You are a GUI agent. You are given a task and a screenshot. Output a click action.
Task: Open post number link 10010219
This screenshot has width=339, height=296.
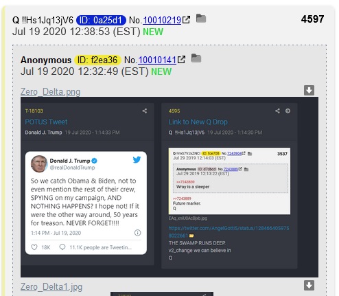click(162, 20)
